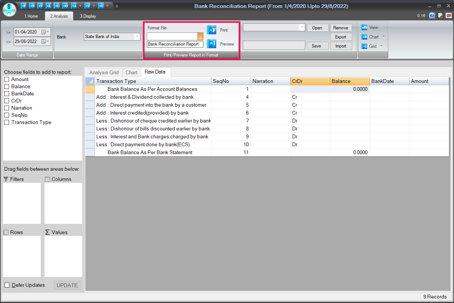Click the select-all corner of the data grid
This screenshot has width=454, height=303.
click(x=90, y=81)
